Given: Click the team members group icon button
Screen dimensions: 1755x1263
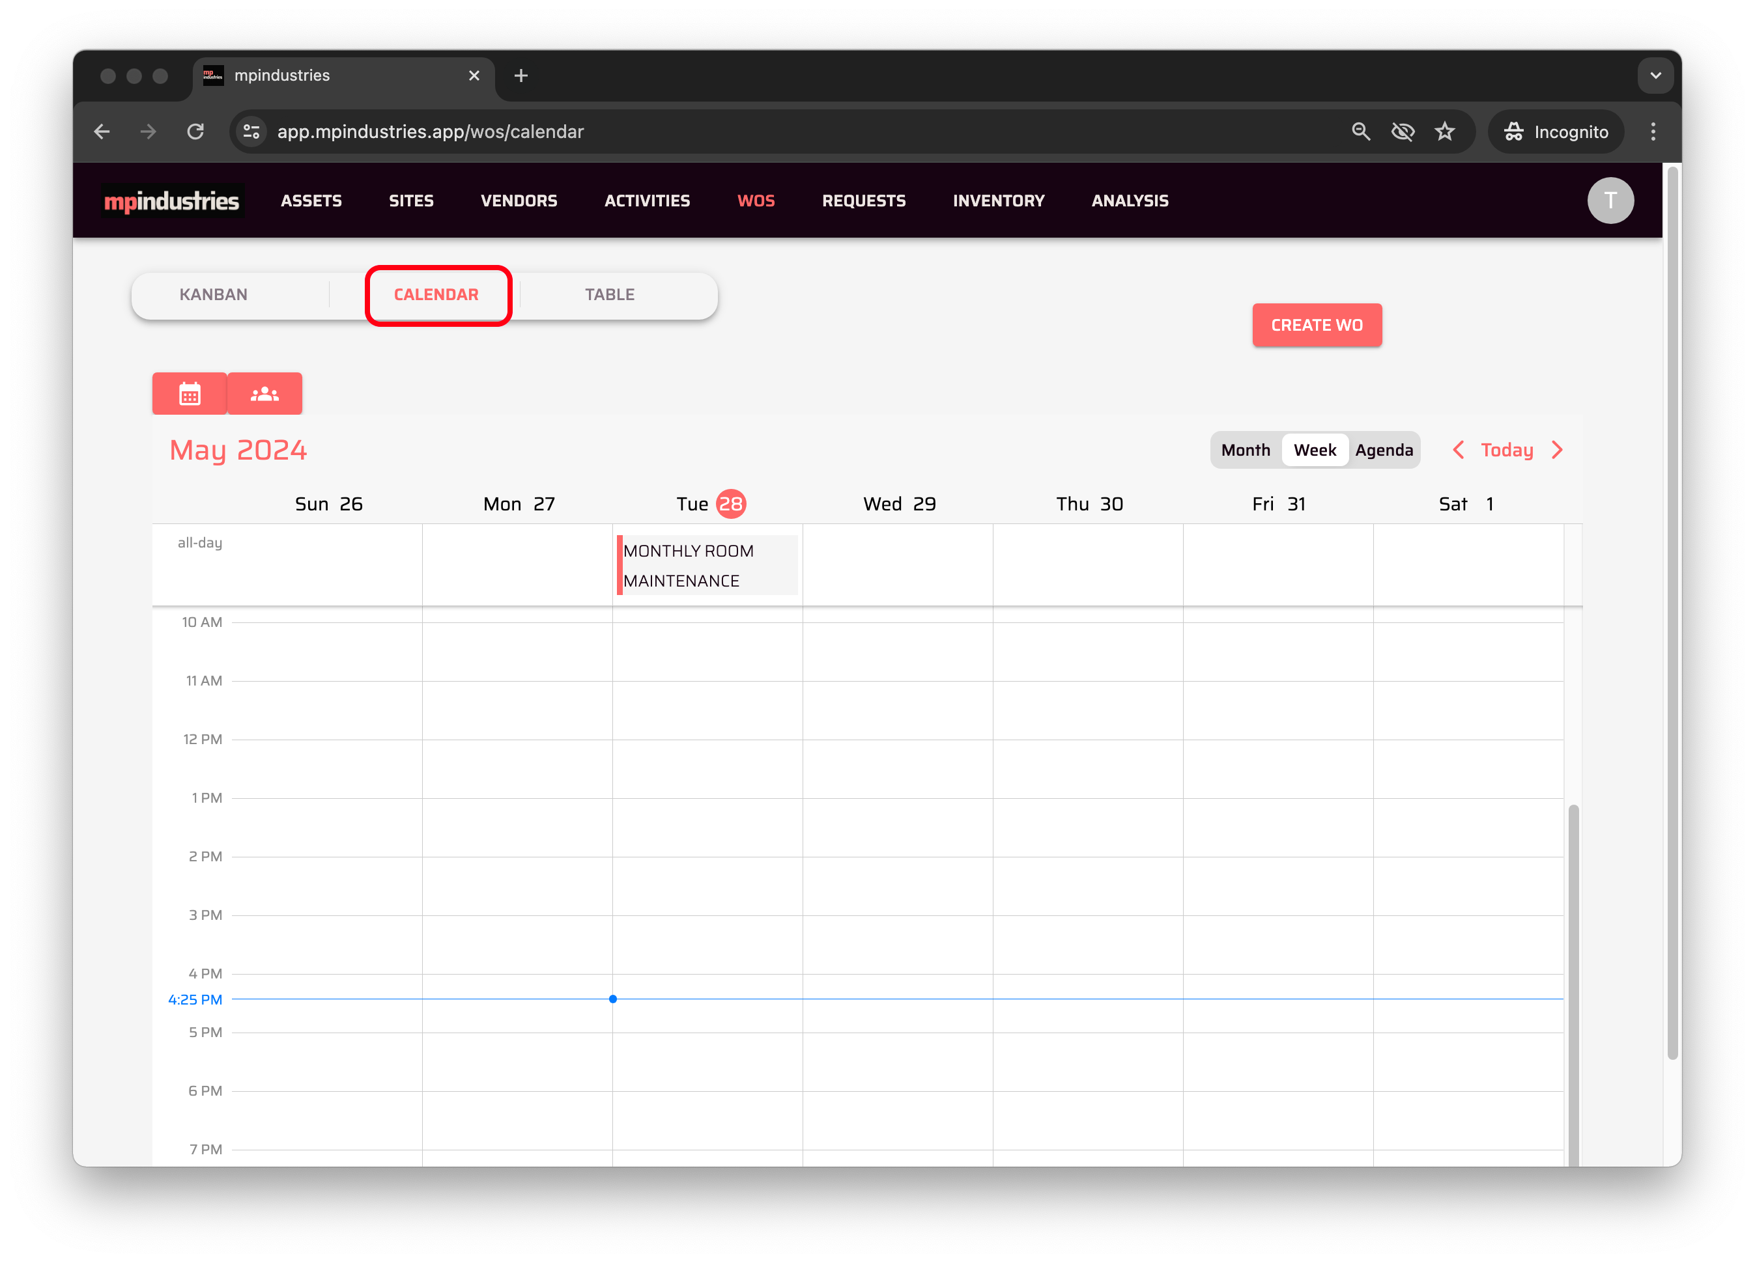Looking at the screenshot, I should point(264,394).
